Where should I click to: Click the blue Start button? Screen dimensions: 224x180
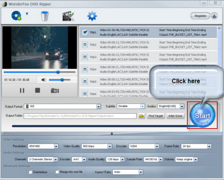(x=202, y=116)
